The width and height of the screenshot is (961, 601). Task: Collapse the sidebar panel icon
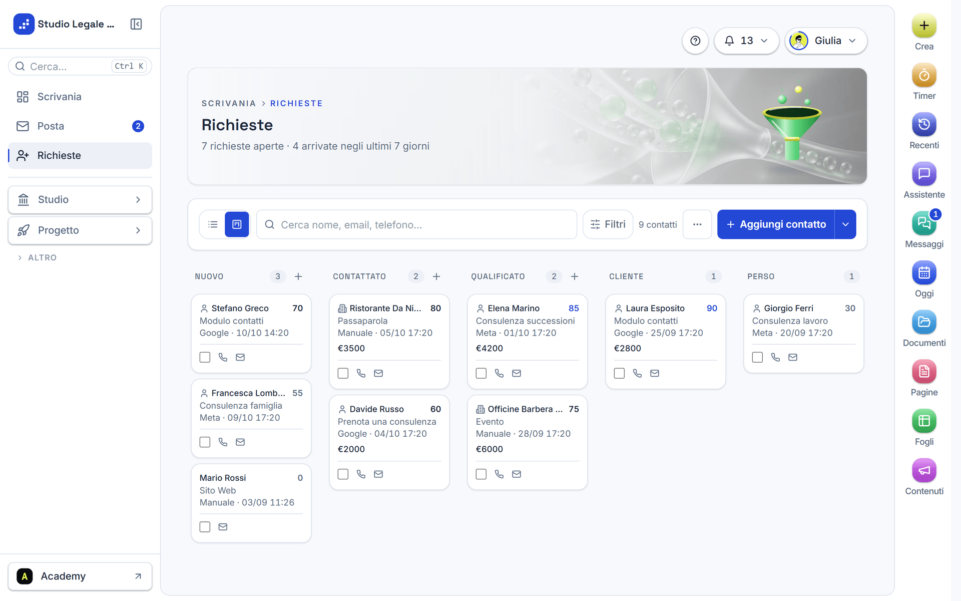pyautogui.click(x=136, y=24)
